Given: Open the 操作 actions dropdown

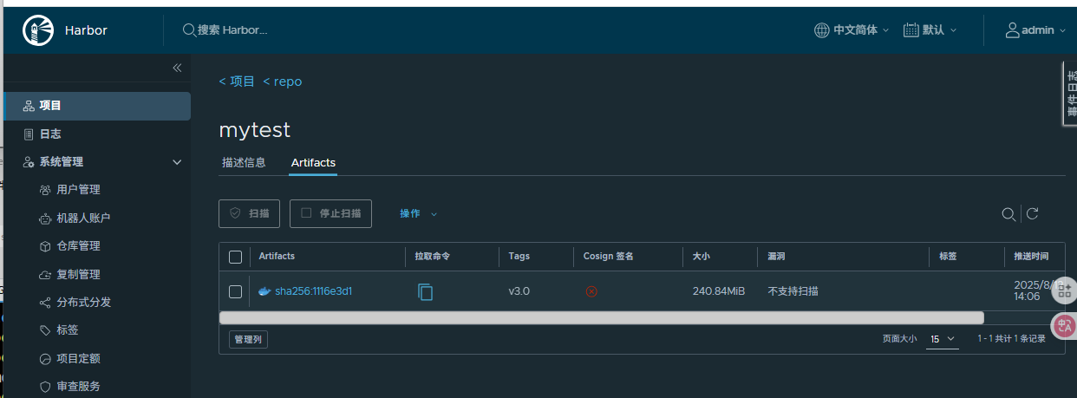Looking at the screenshot, I should [x=418, y=214].
